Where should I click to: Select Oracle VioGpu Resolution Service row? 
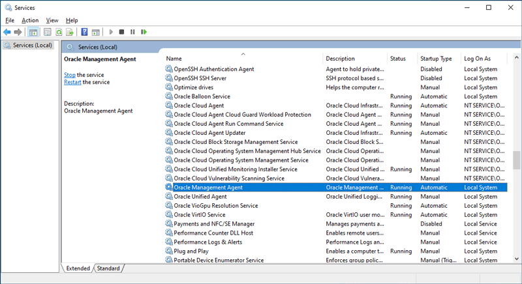(x=336, y=206)
